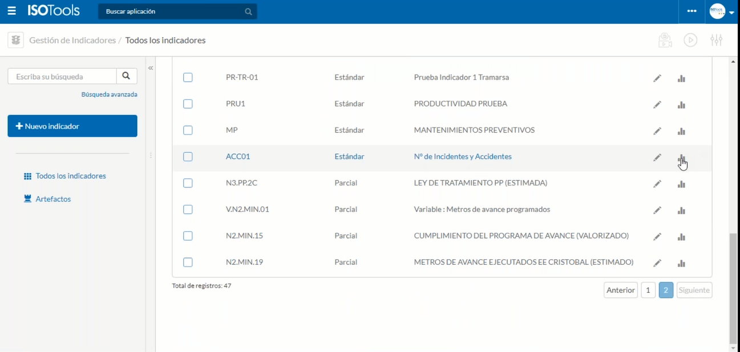Collapse the left sidebar panel
The width and height of the screenshot is (740, 352).
tap(151, 68)
